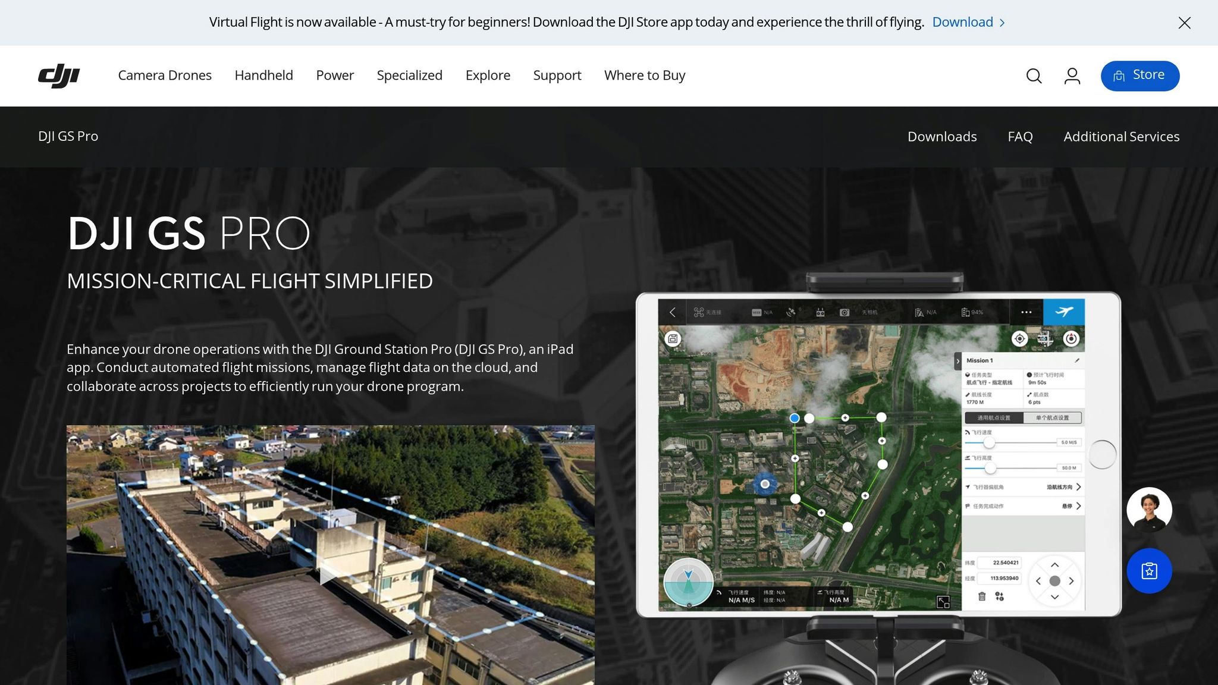
Task: Open Power menu
Action: point(335,76)
